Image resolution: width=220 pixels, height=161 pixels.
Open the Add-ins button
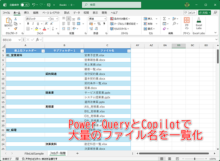tap(187, 23)
